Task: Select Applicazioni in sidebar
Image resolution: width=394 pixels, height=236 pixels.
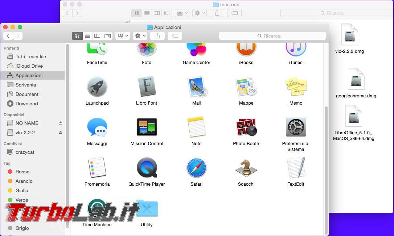Action: [33, 75]
